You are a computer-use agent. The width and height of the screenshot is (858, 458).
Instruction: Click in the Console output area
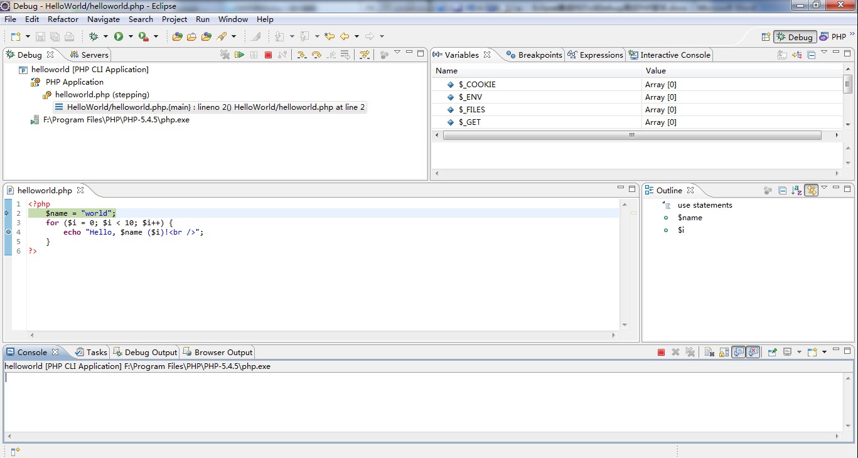(x=424, y=402)
